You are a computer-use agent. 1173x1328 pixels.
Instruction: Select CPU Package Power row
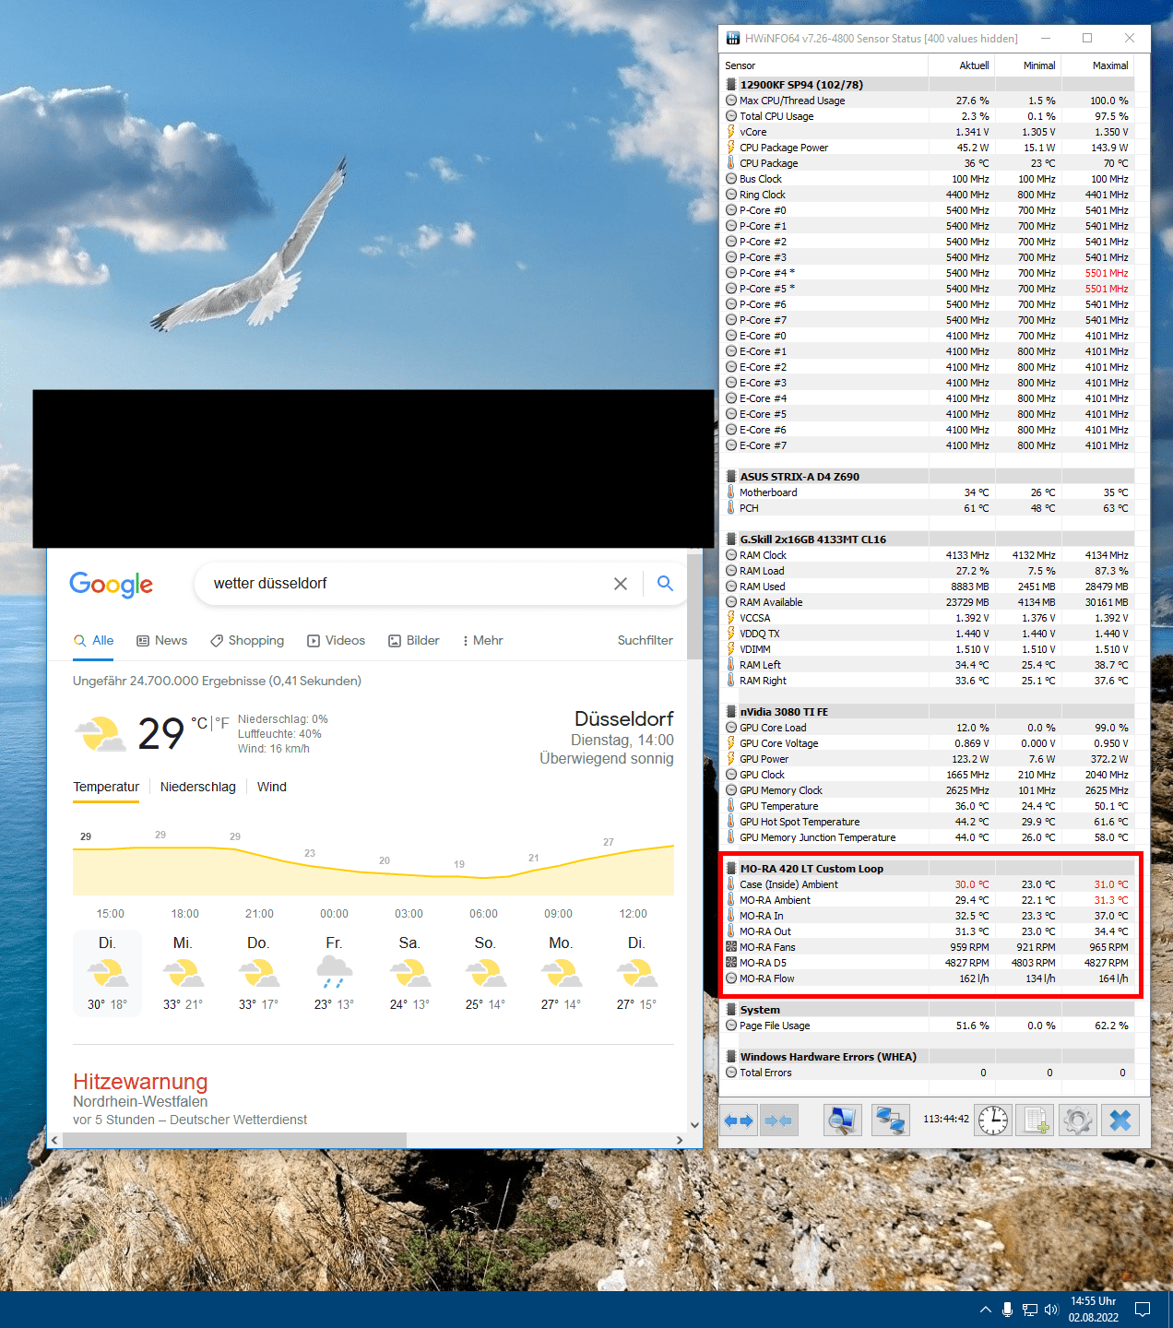[x=928, y=148]
